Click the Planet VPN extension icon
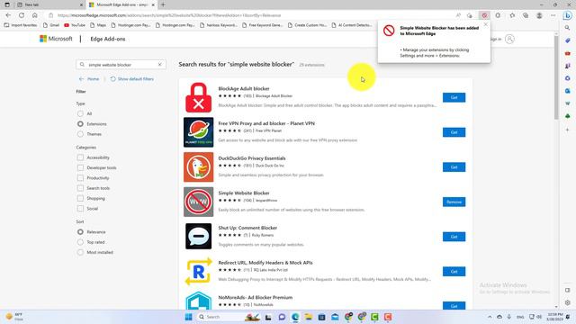 198,132
